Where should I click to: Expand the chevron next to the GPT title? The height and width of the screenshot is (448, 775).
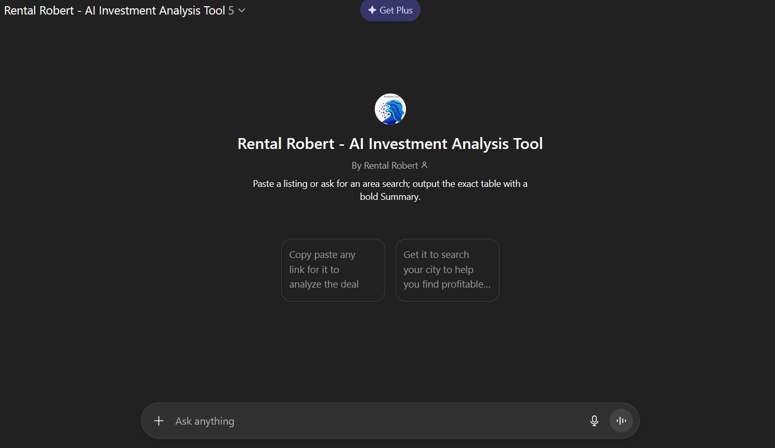click(242, 10)
